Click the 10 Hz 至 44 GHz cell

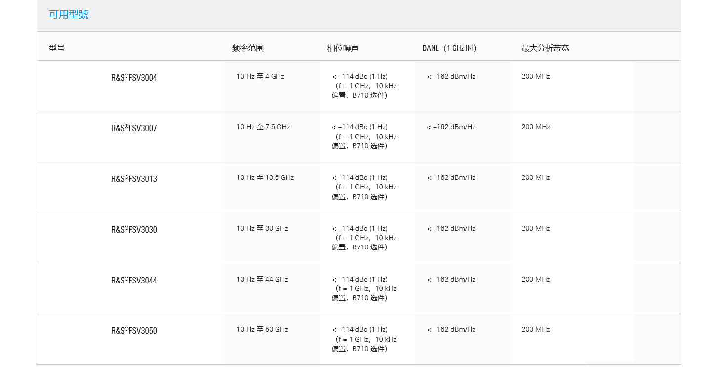click(x=262, y=280)
